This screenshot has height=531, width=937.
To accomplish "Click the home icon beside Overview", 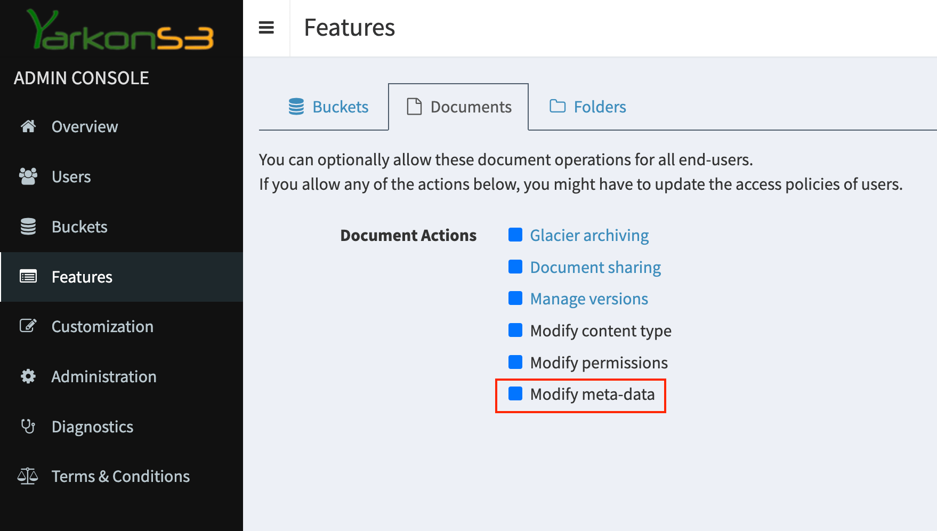I will (28, 126).
